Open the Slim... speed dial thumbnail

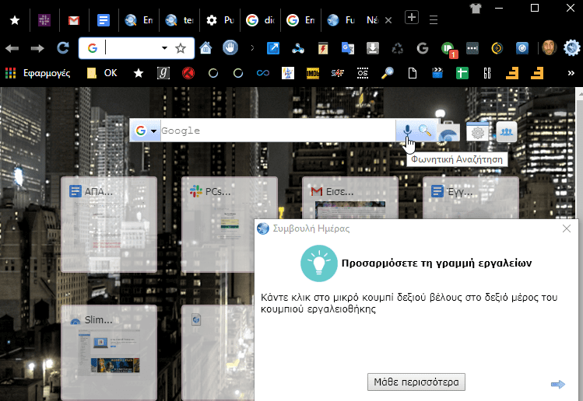click(109, 353)
